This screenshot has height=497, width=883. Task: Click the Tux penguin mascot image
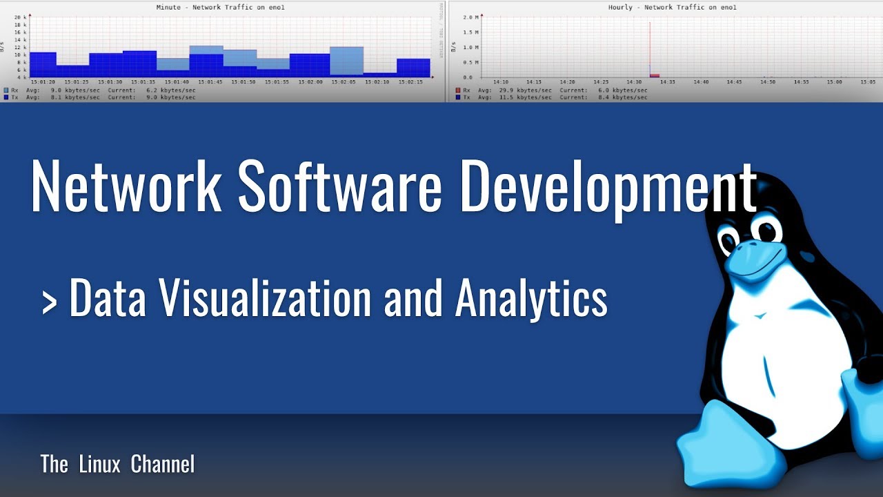click(780, 331)
